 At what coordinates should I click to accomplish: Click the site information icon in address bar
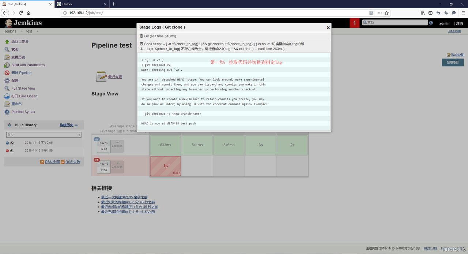(x=65, y=13)
